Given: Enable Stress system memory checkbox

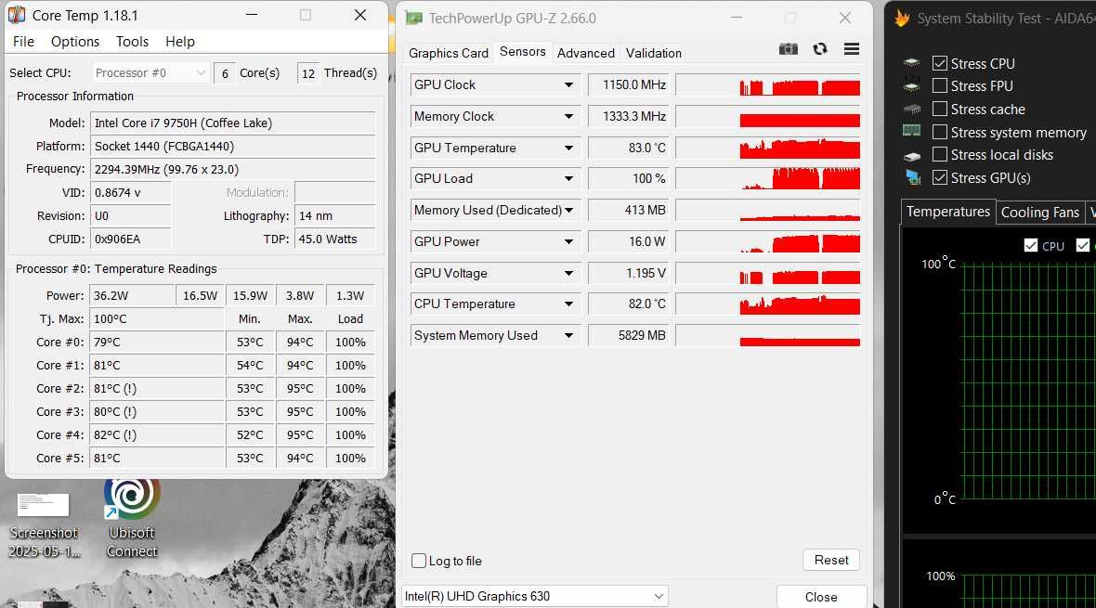Looking at the screenshot, I should 940,132.
